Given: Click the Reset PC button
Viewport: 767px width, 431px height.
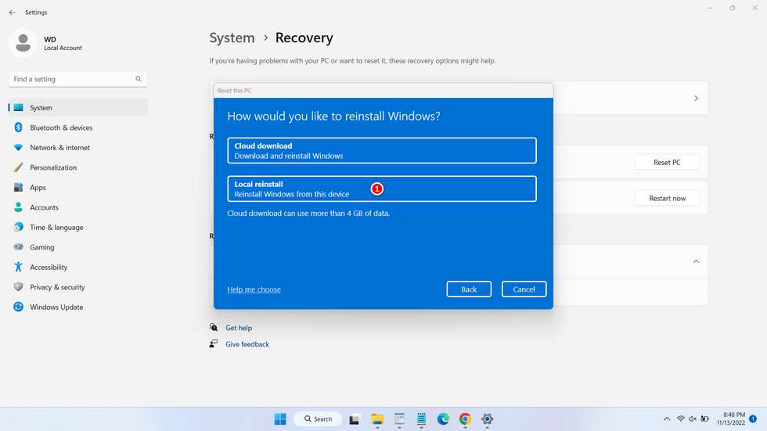Looking at the screenshot, I should [667, 162].
